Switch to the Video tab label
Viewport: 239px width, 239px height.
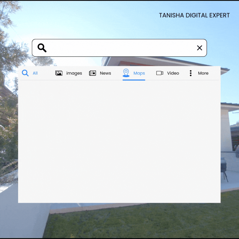[173, 73]
